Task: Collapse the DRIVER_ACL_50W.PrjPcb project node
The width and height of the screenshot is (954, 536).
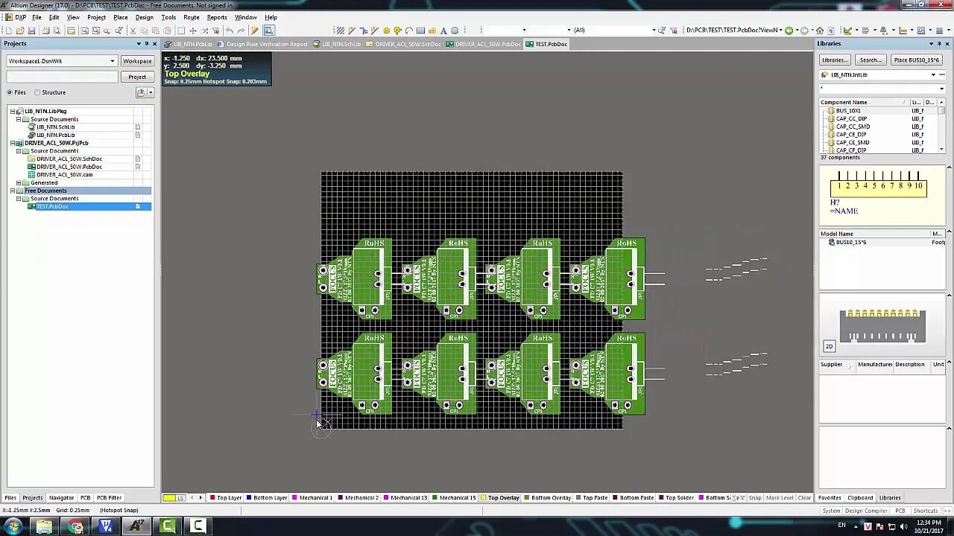Action: (x=13, y=143)
